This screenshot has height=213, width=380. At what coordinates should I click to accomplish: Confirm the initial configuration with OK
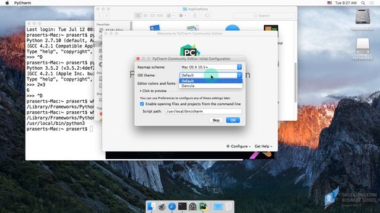point(233,120)
